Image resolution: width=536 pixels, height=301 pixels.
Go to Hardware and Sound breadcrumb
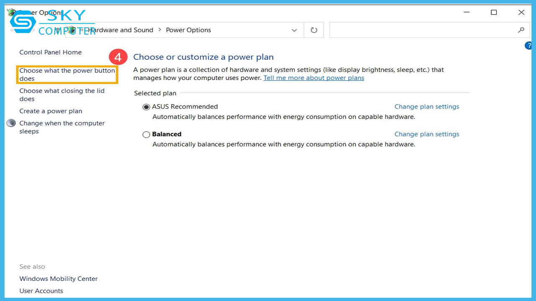[121, 30]
